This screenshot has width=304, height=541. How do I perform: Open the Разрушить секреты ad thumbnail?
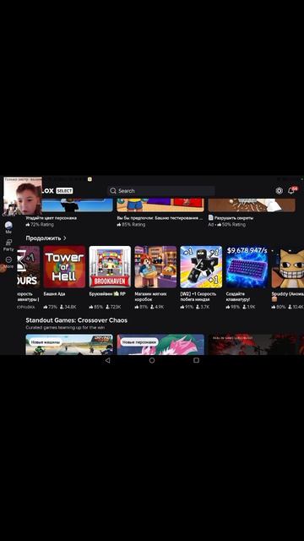(x=252, y=205)
